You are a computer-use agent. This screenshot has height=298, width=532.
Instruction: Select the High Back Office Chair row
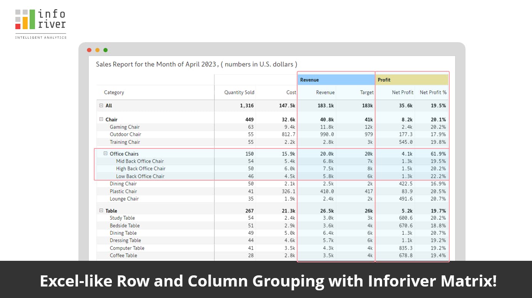point(272,168)
